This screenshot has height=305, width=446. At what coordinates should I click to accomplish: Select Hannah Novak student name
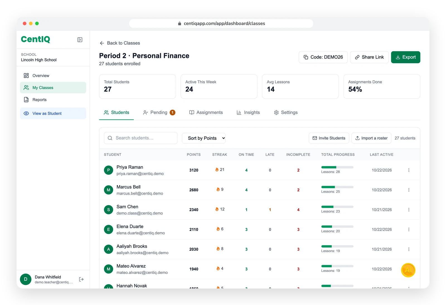click(x=132, y=286)
